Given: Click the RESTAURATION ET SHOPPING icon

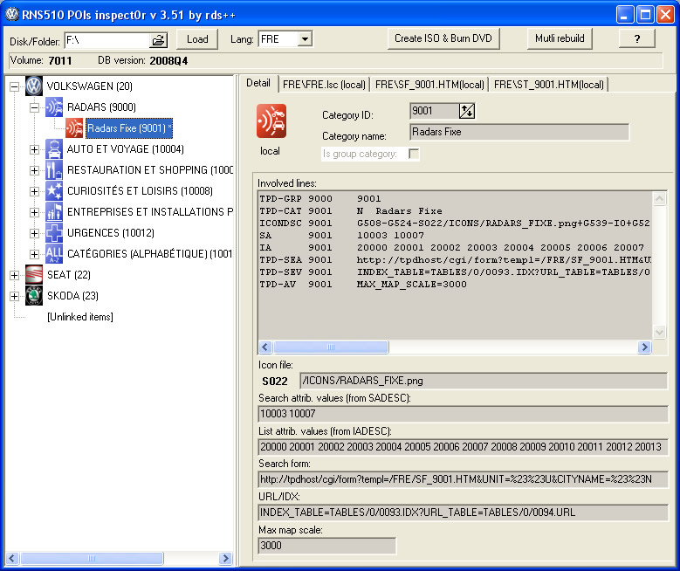Looking at the screenshot, I should (x=54, y=170).
